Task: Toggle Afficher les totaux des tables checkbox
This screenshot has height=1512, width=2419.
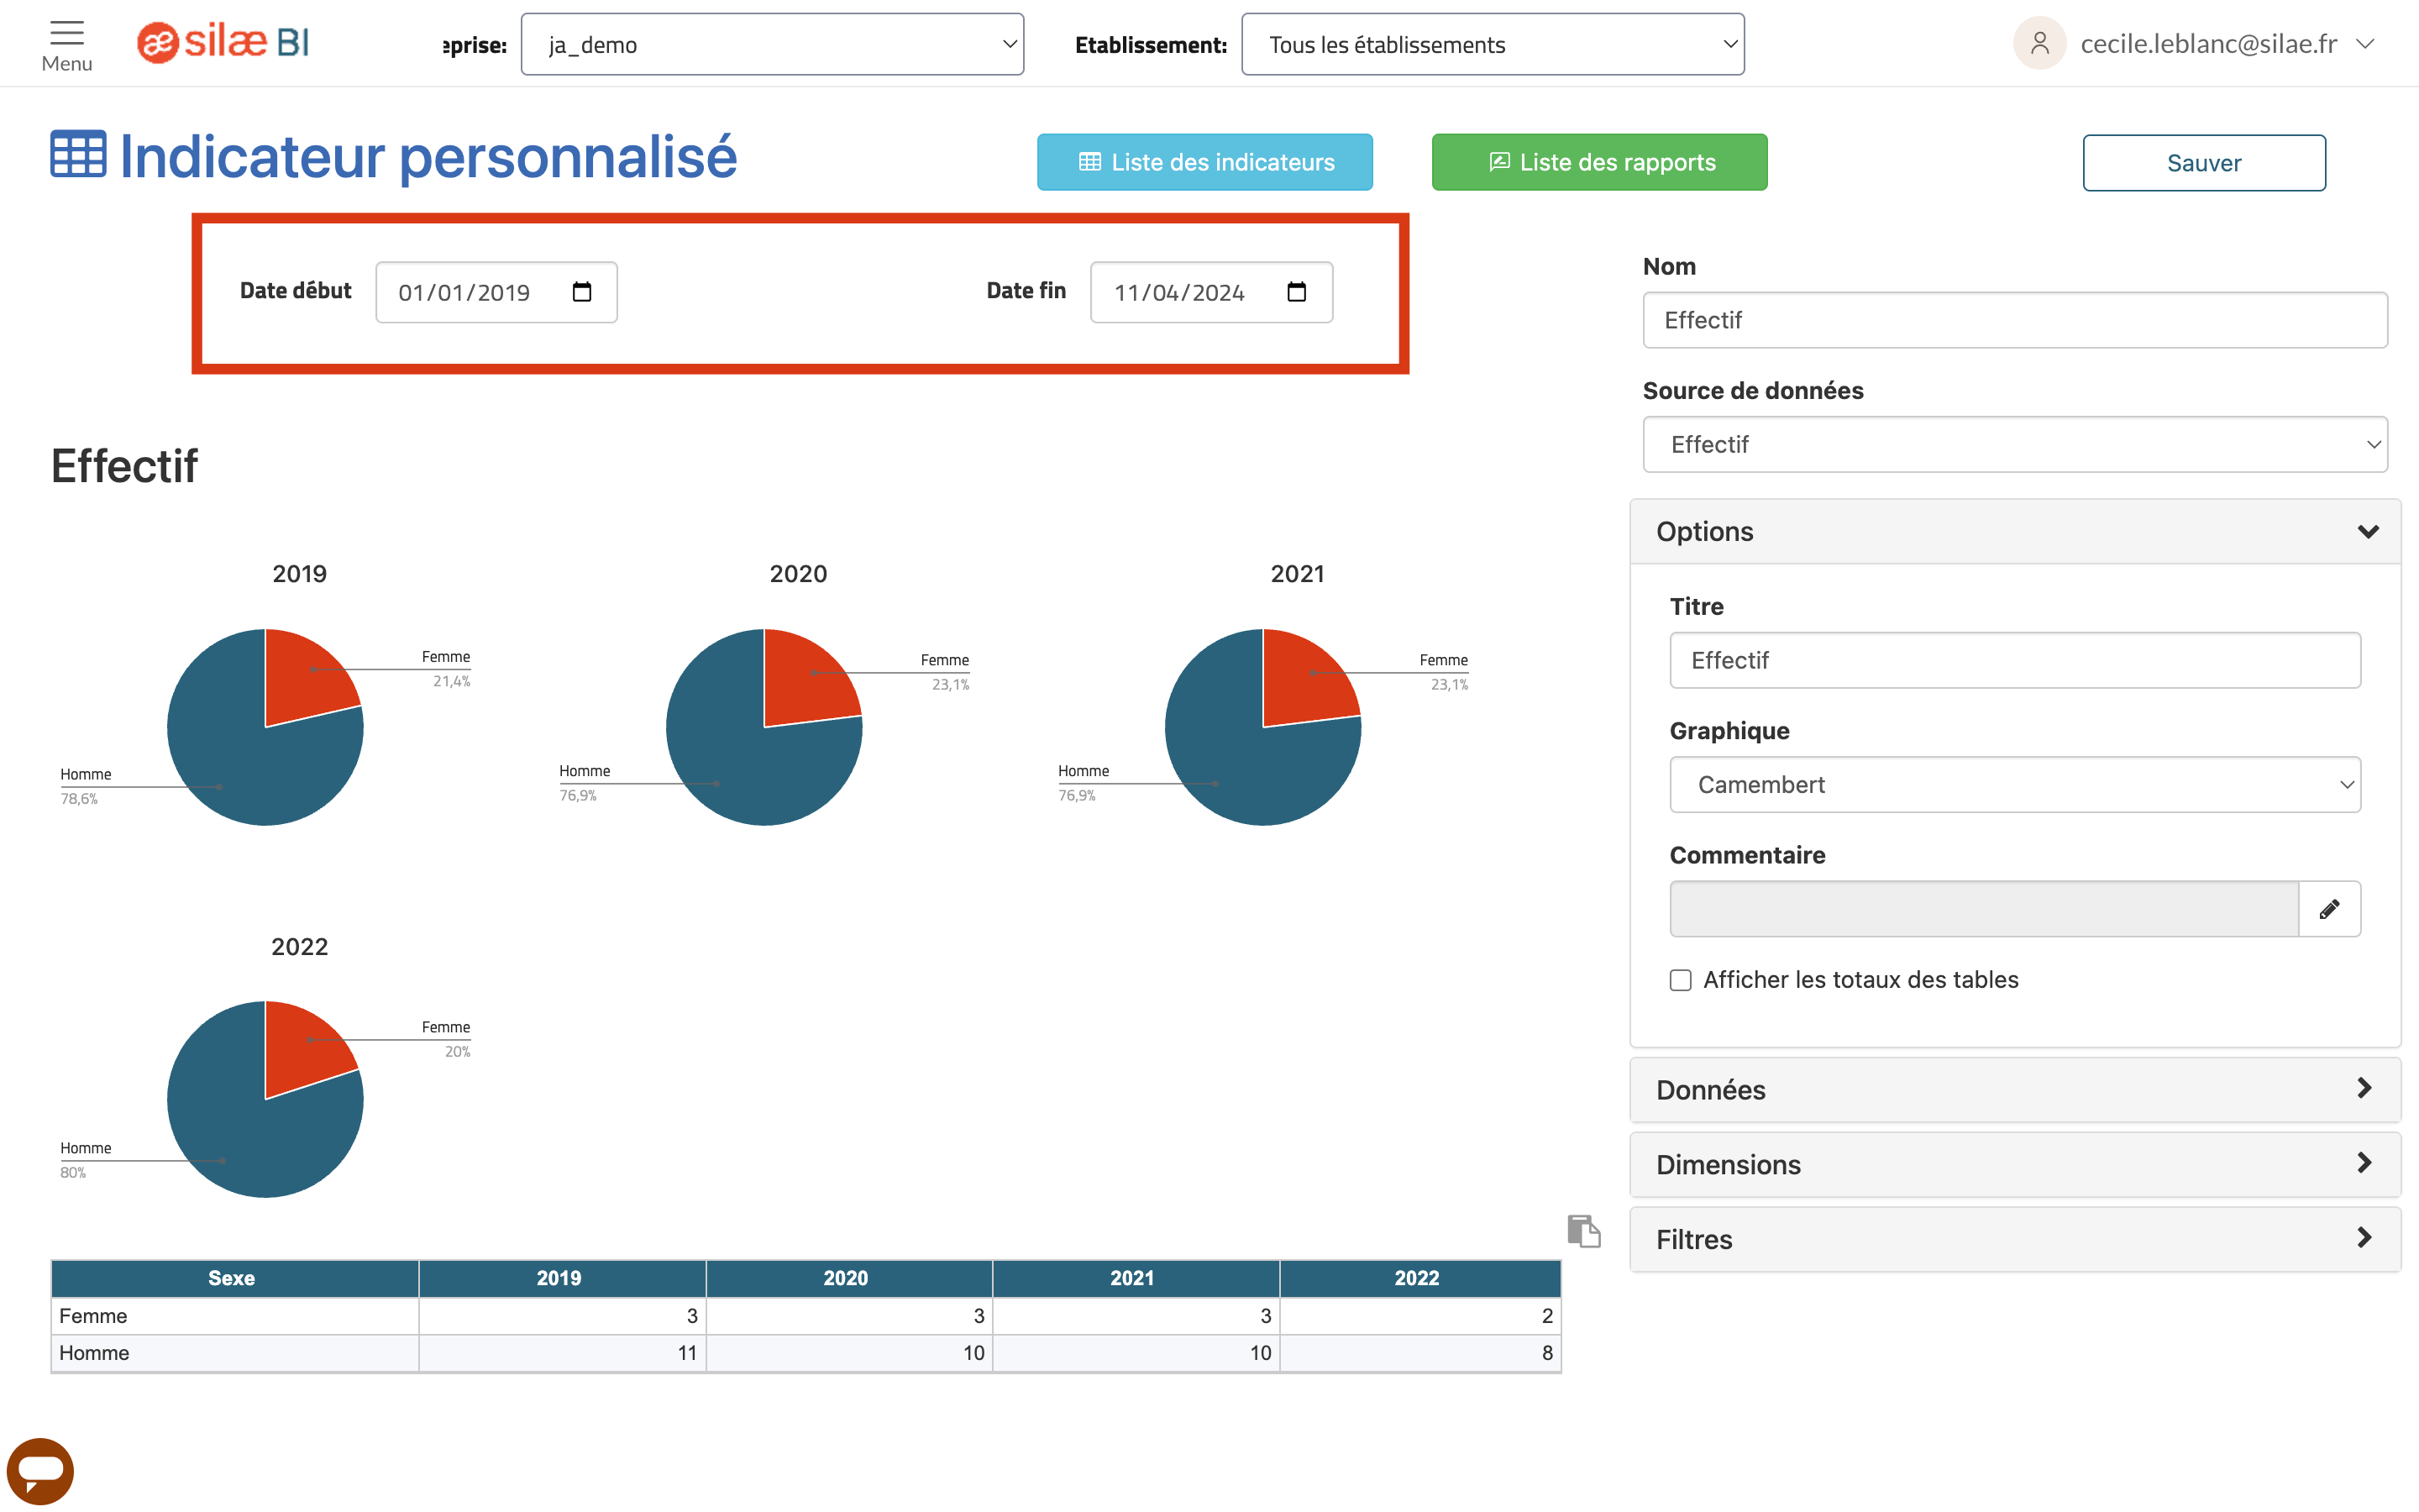Action: click(x=1681, y=980)
